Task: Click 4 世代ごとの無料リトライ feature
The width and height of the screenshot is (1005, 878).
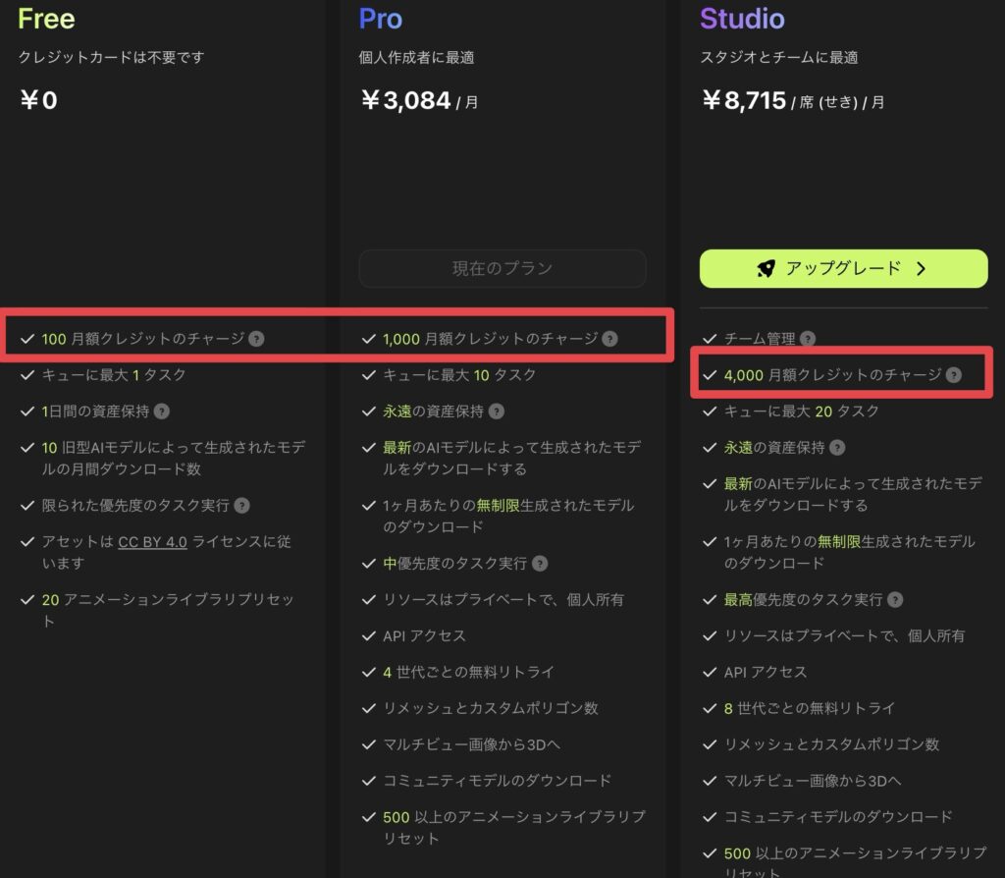Action: (468, 672)
